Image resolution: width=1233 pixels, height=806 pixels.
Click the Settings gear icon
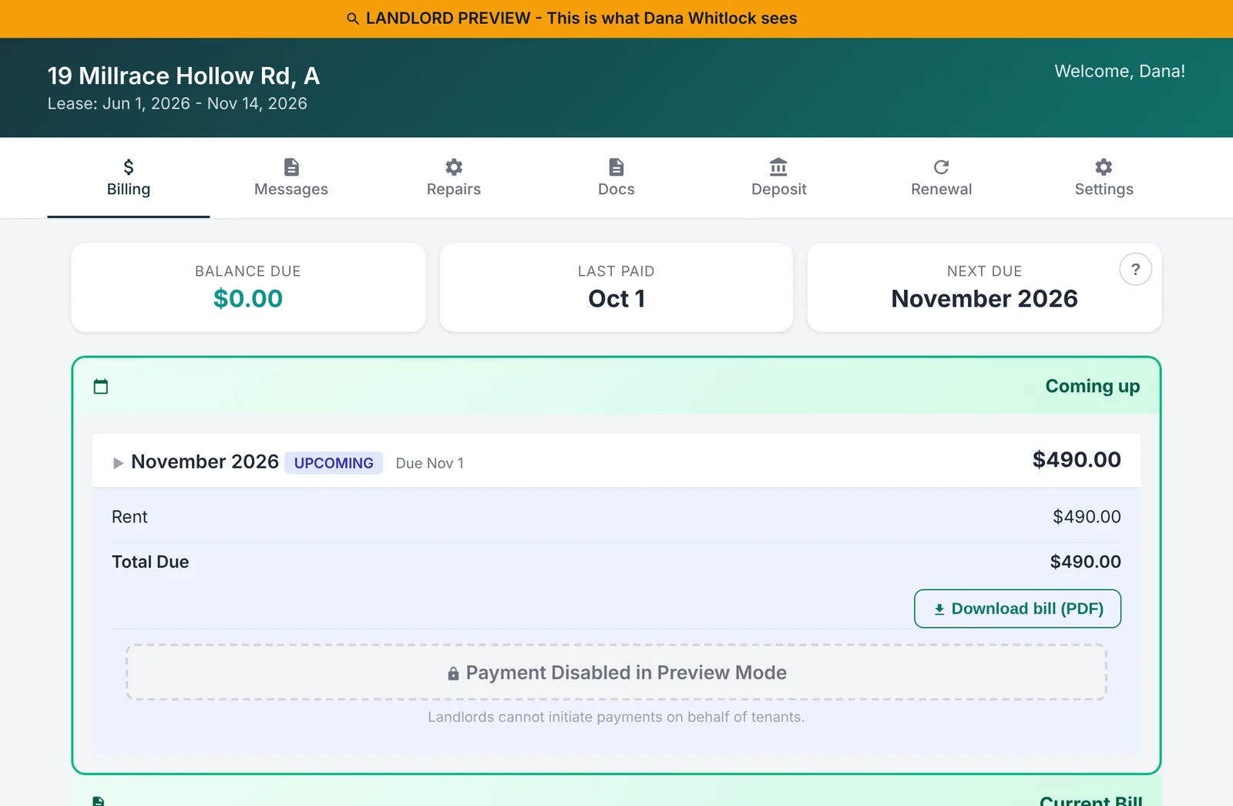(x=1104, y=167)
